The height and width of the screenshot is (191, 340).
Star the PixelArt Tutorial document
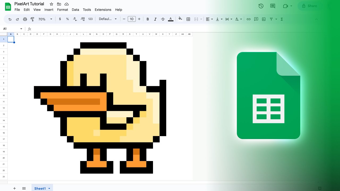click(51, 4)
